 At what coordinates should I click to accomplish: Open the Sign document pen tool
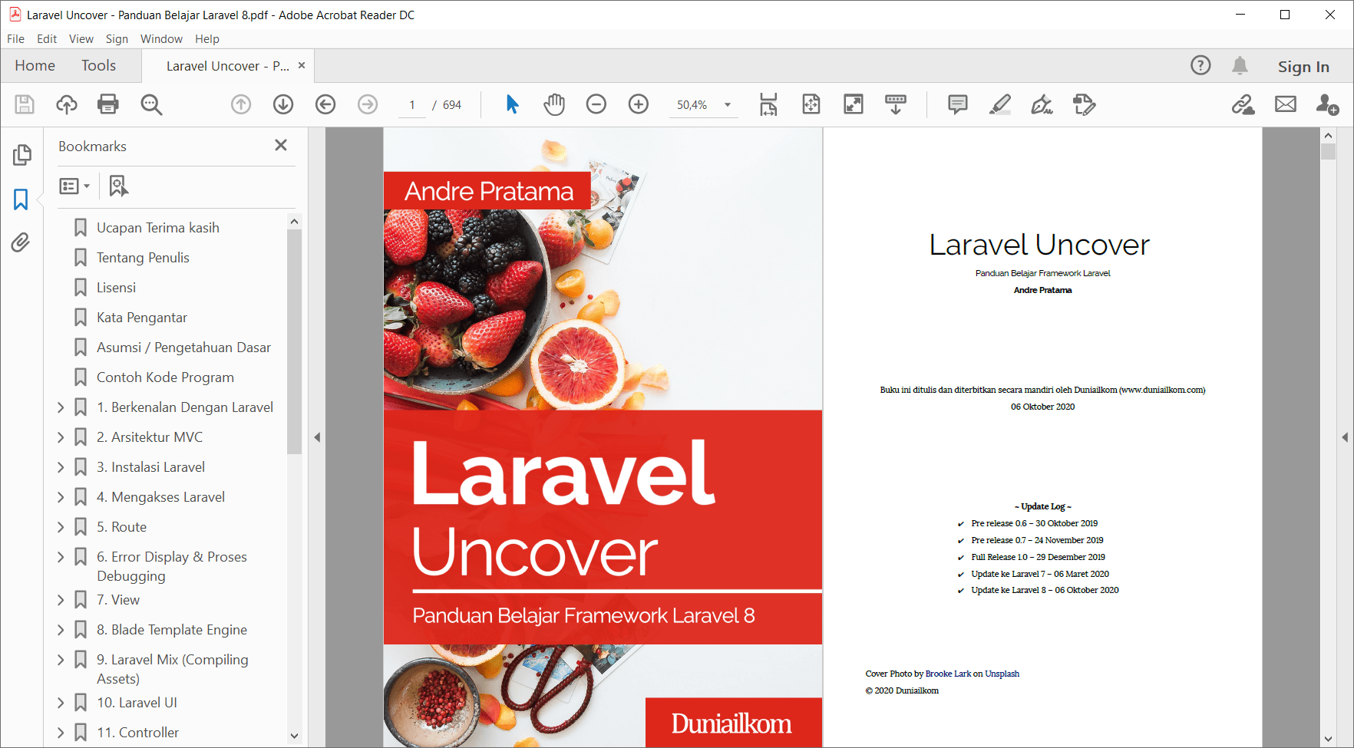click(1042, 104)
